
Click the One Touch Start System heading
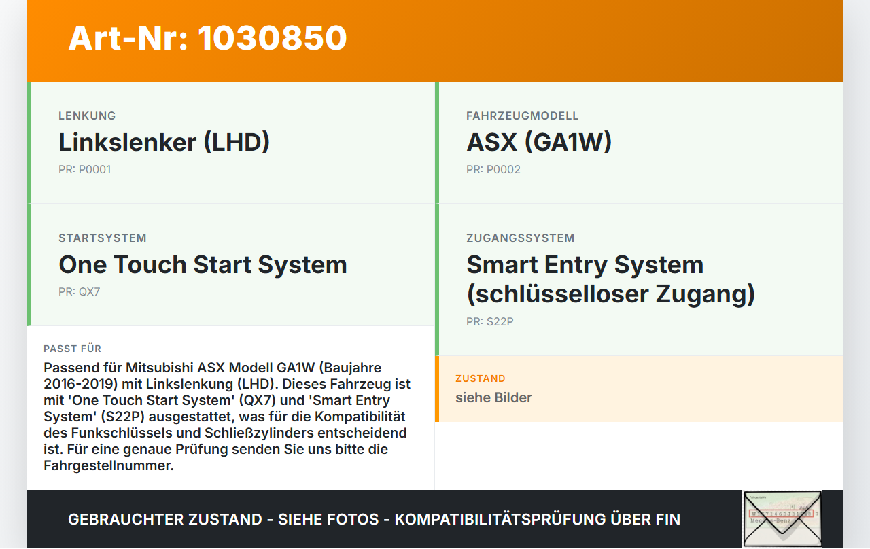203,265
